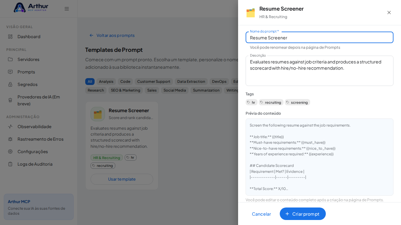Click drawer header folder icon
The width and height of the screenshot is (401, 225).
click(251, 13)
